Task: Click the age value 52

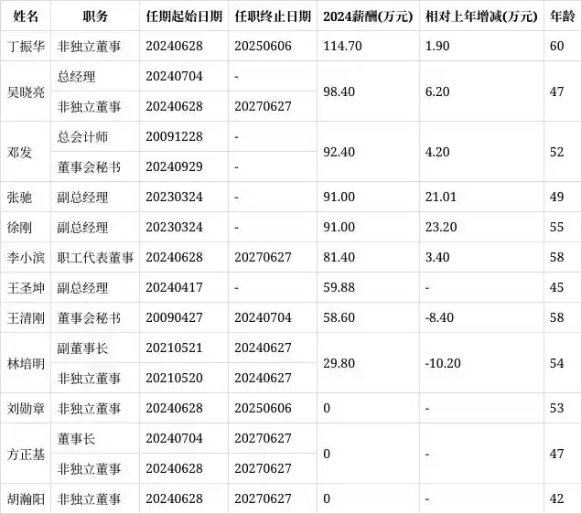Action: [557, 152]
